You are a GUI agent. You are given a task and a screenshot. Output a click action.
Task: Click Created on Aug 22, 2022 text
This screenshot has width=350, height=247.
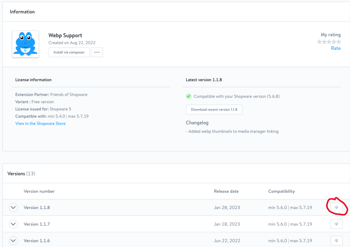(72, 43)
